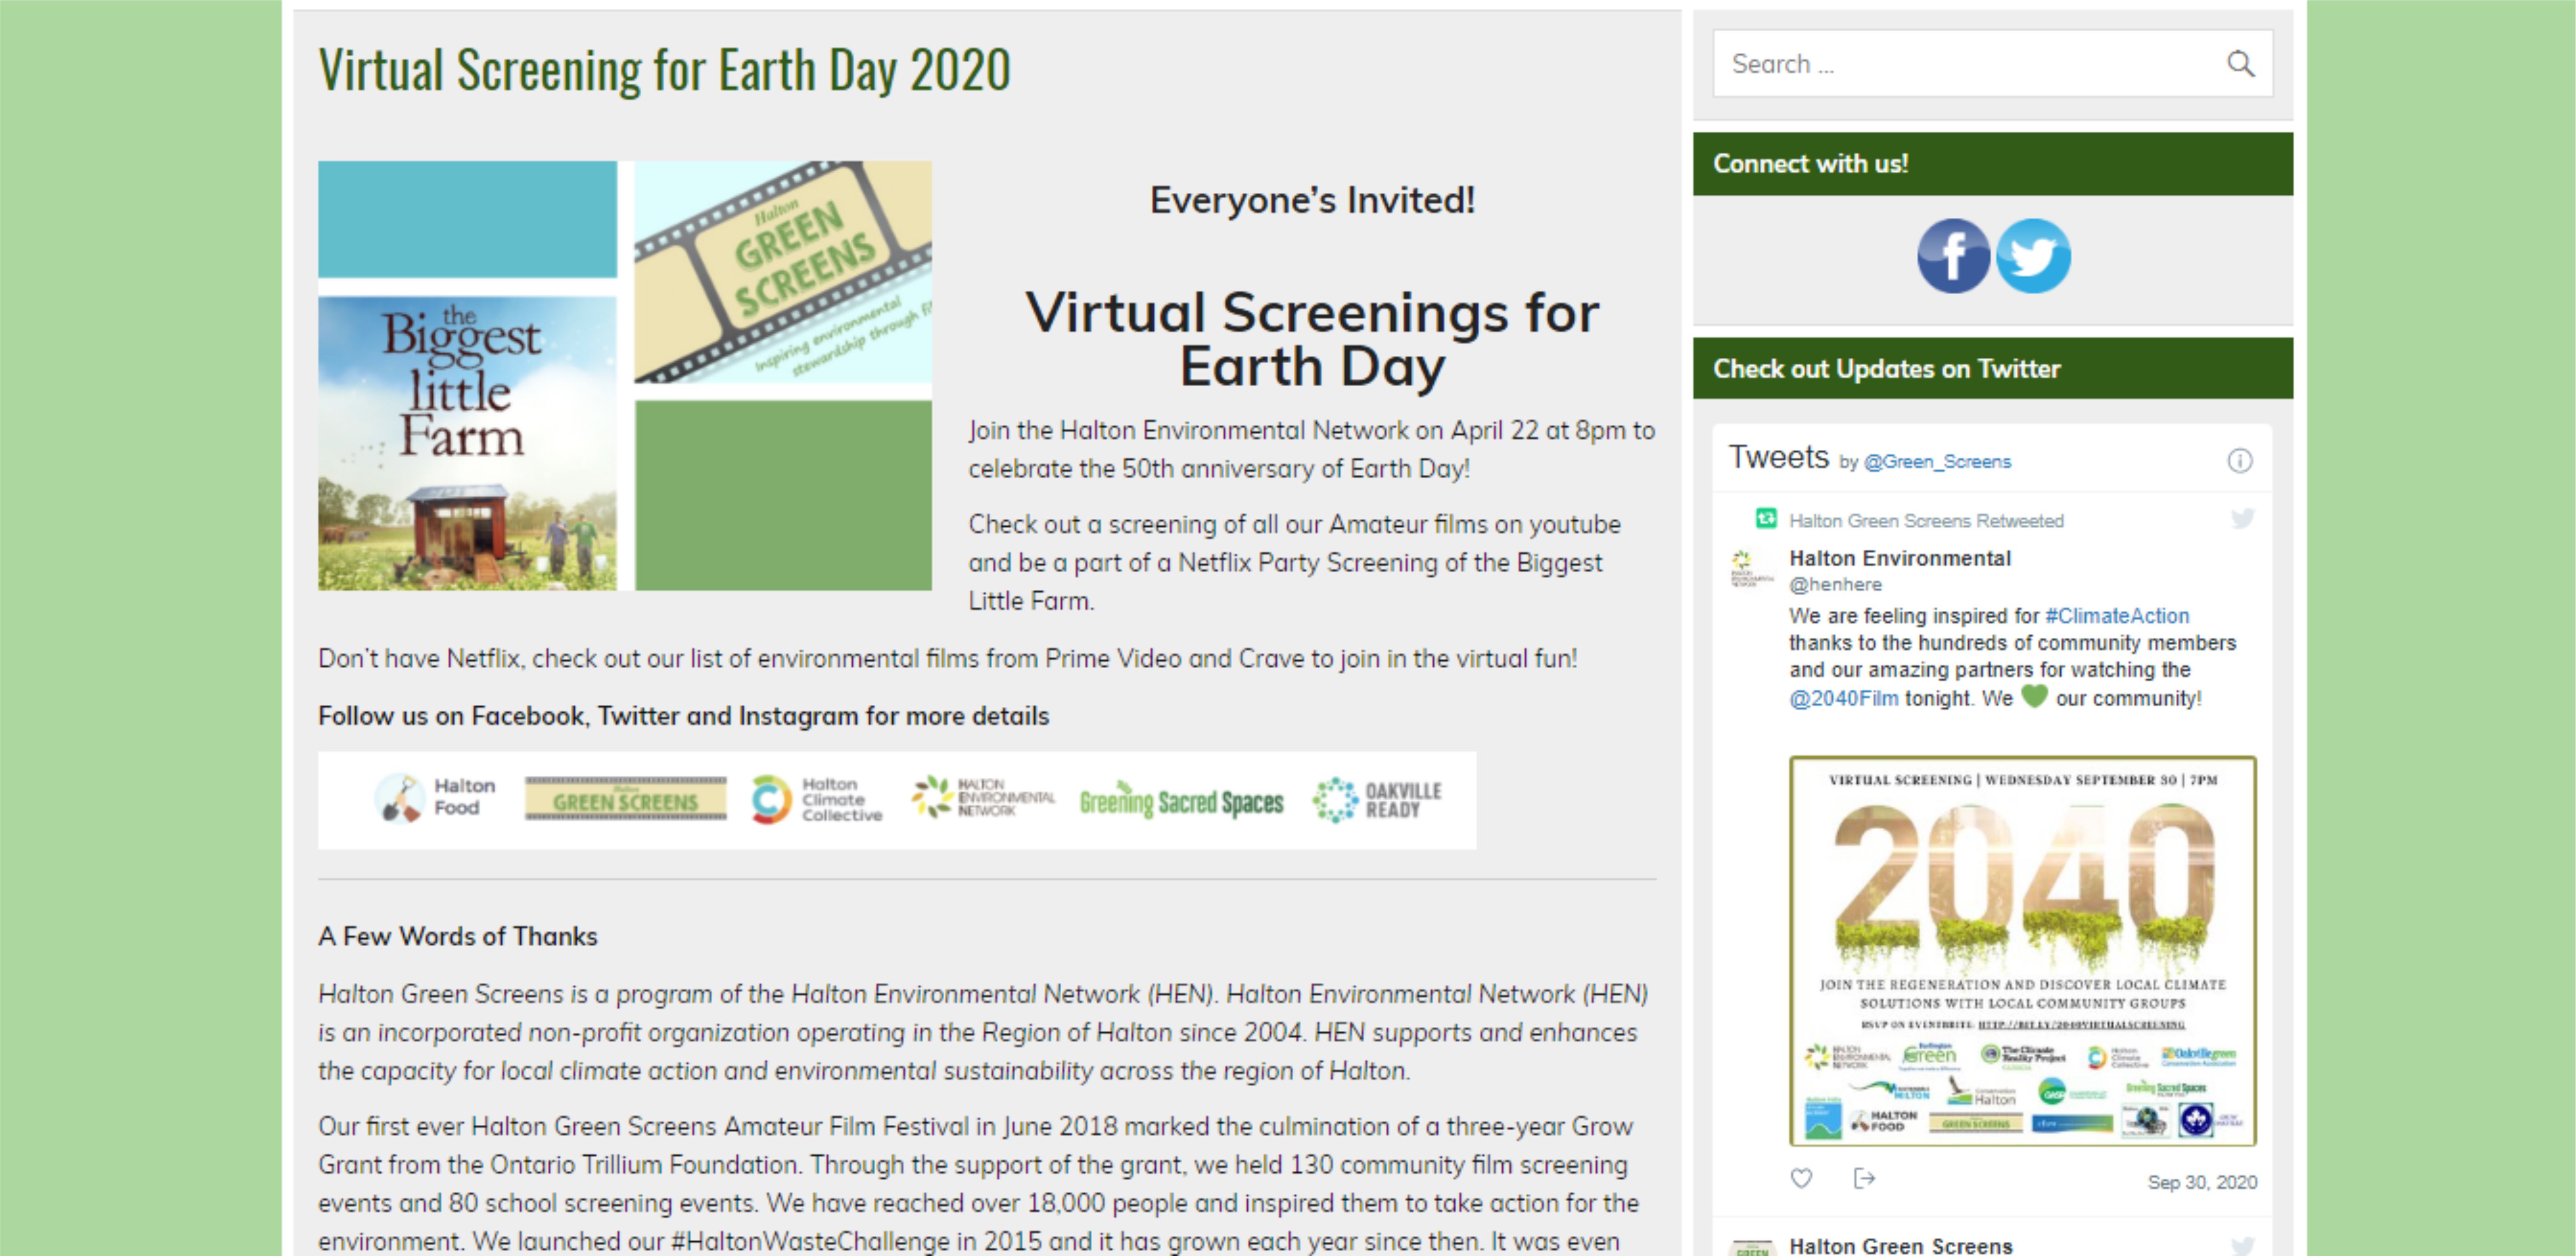Screen dimensions: 2576x1256
Task: Open the @Green_Screens Twitter profile link
Action: pos(1937,462)
